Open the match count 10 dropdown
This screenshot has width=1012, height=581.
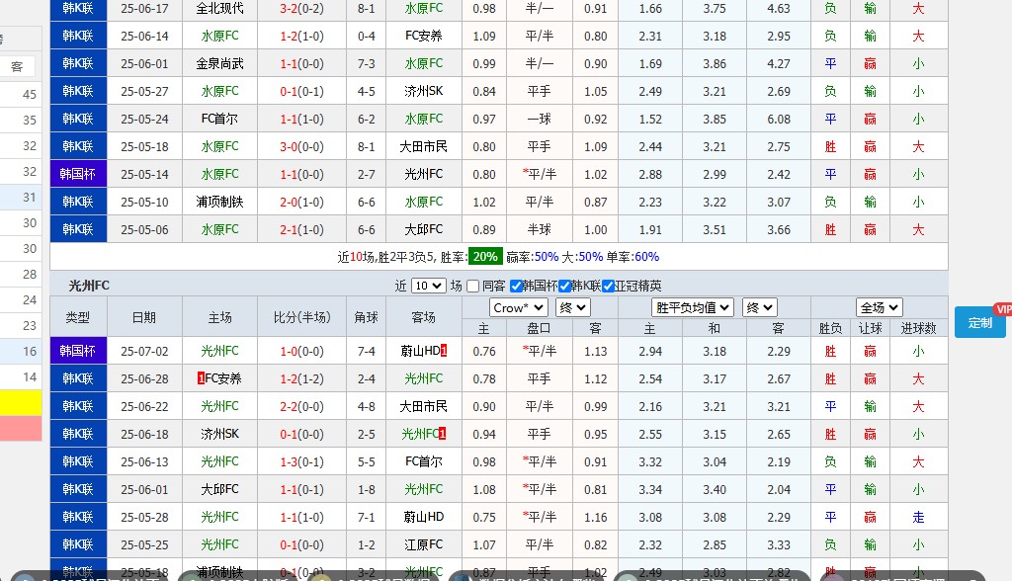tap(431, 286)
